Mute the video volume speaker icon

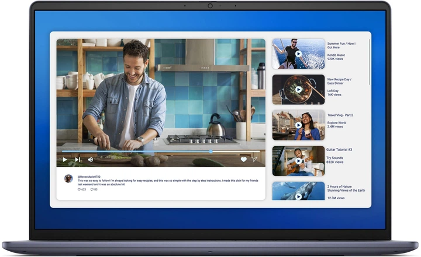pyautogui.click(x=91, y=159)
